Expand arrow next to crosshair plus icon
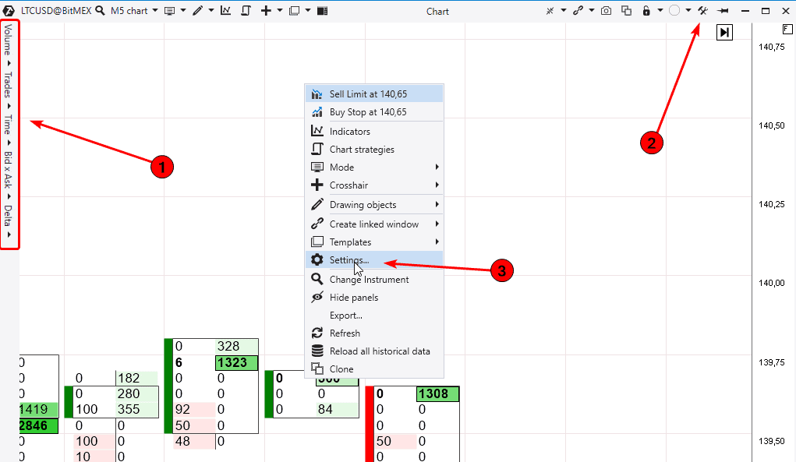The width and height of the screenshot is (796, 462). coord(280,11)
